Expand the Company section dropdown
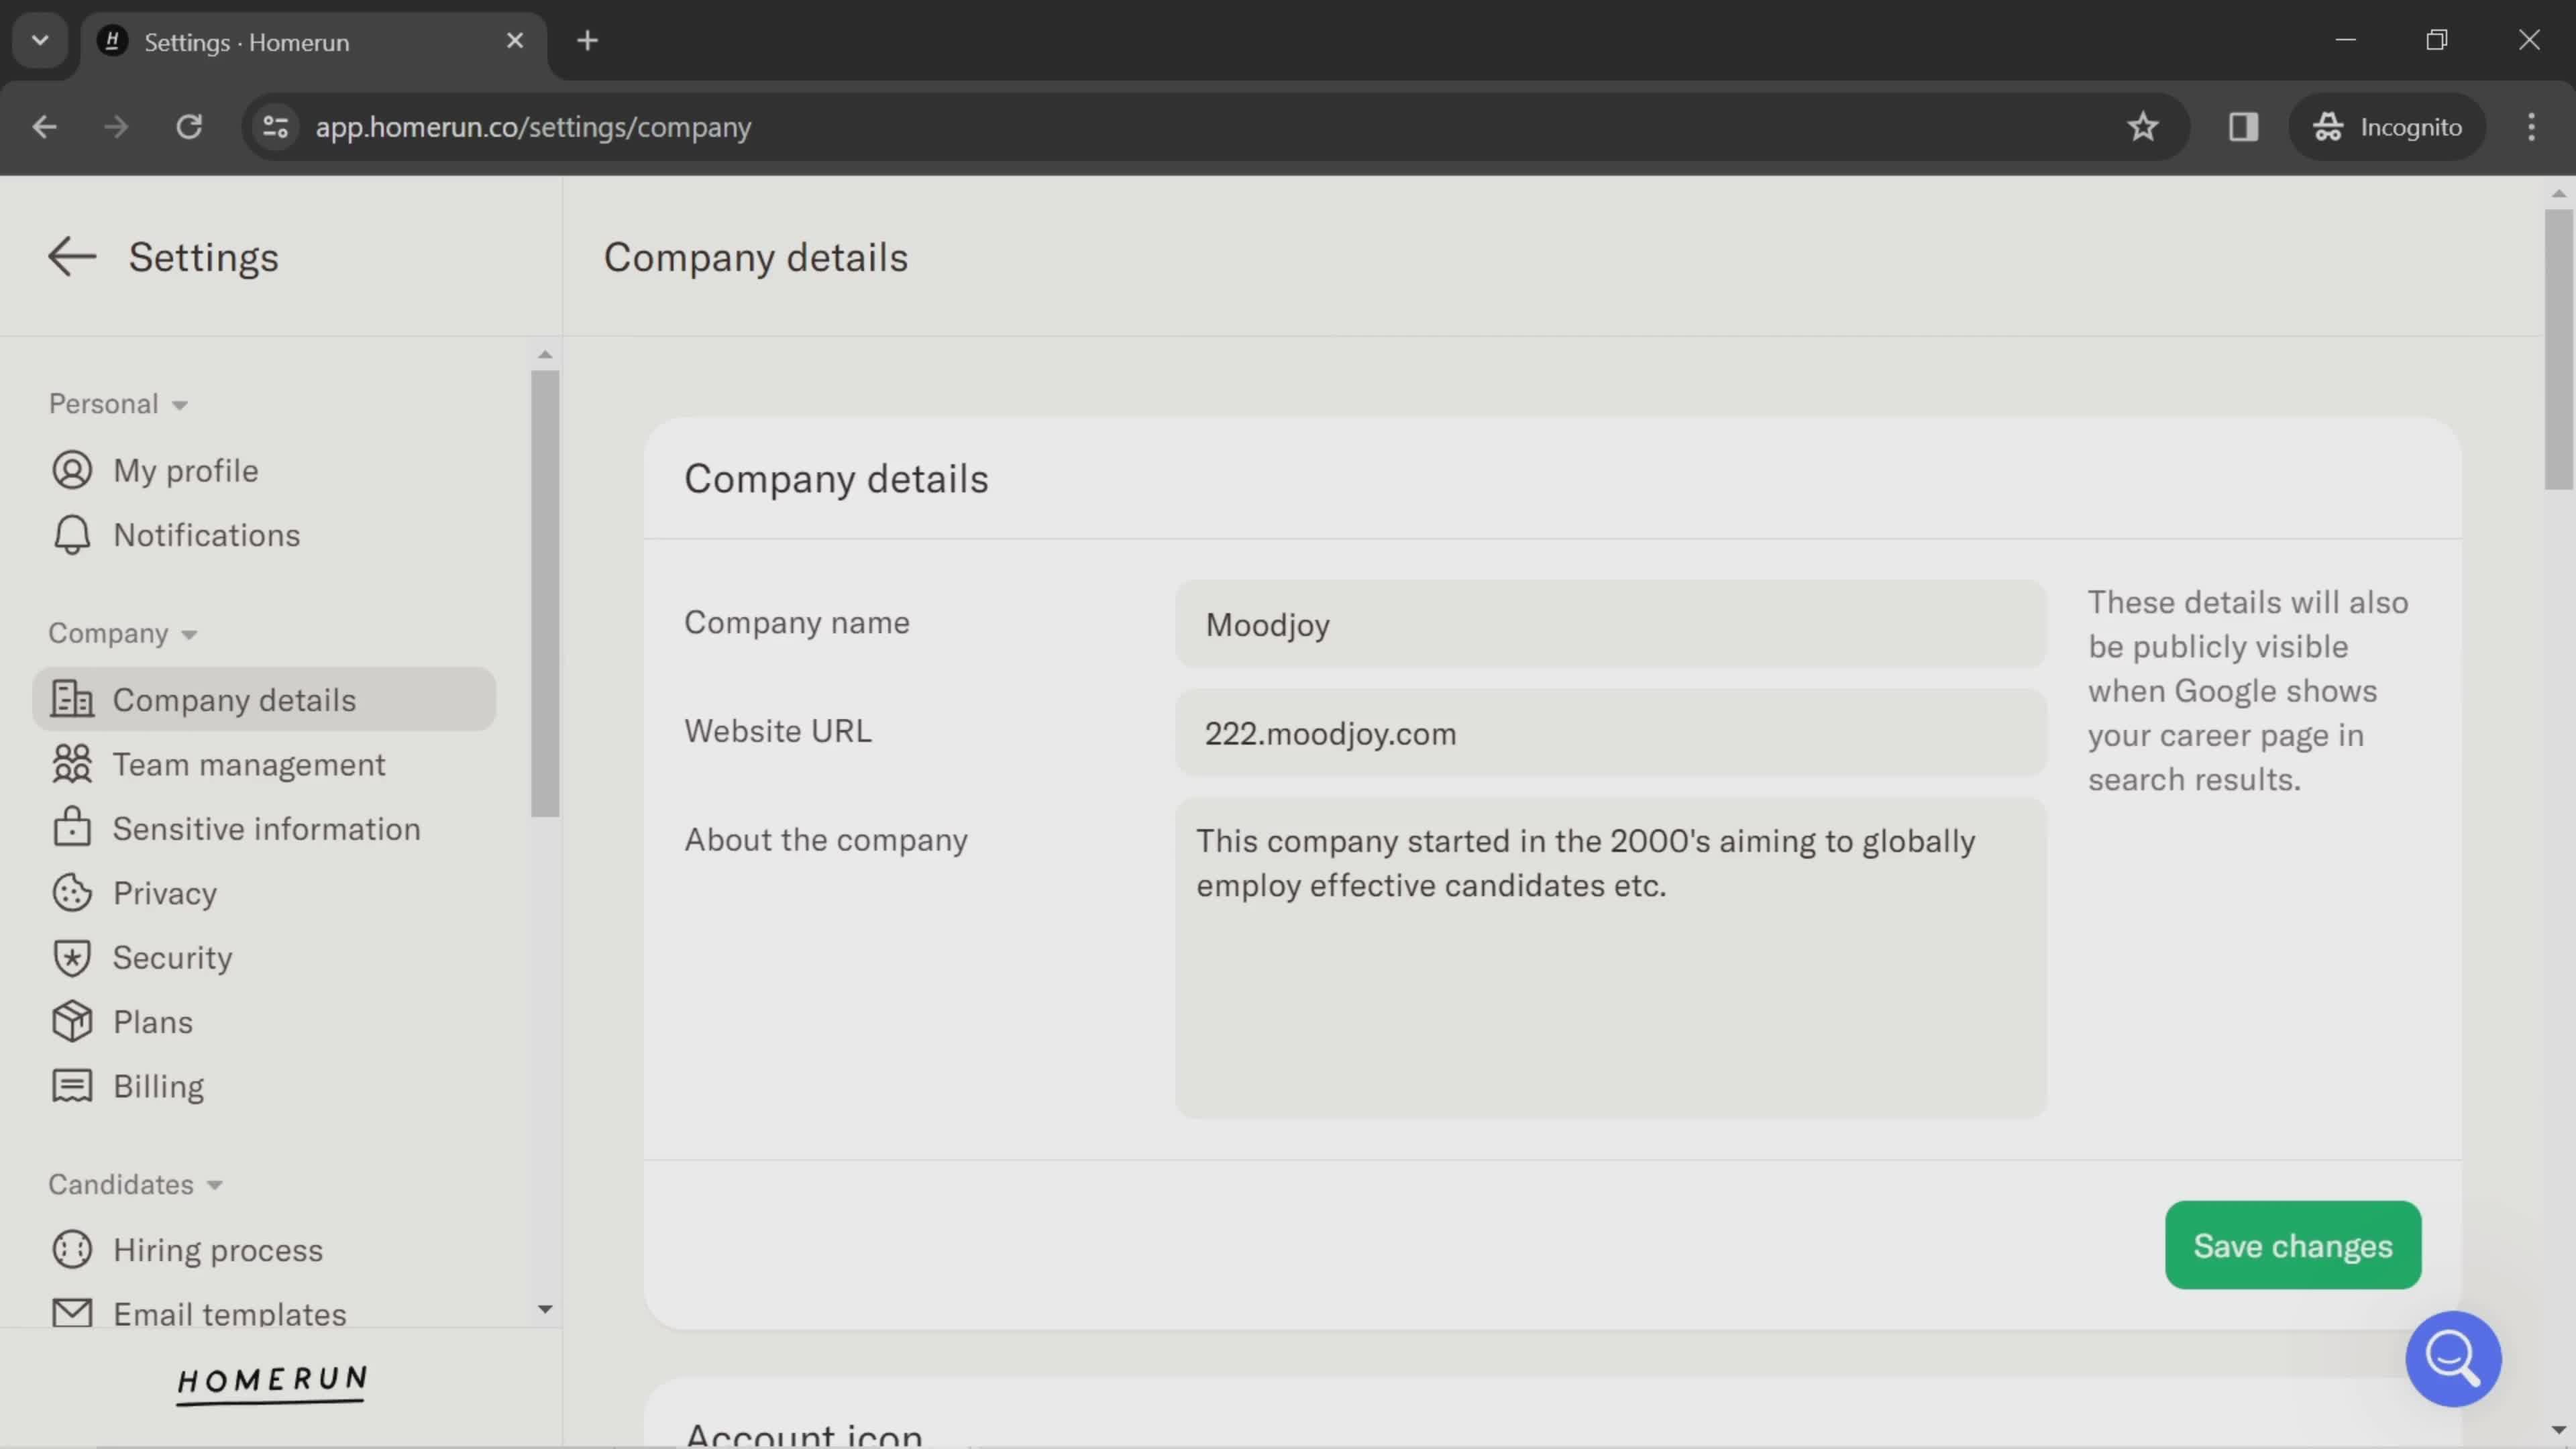 (x=120, y=633)
